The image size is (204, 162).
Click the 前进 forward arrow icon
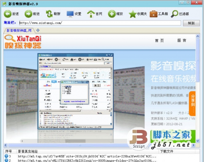click(28, 14)
